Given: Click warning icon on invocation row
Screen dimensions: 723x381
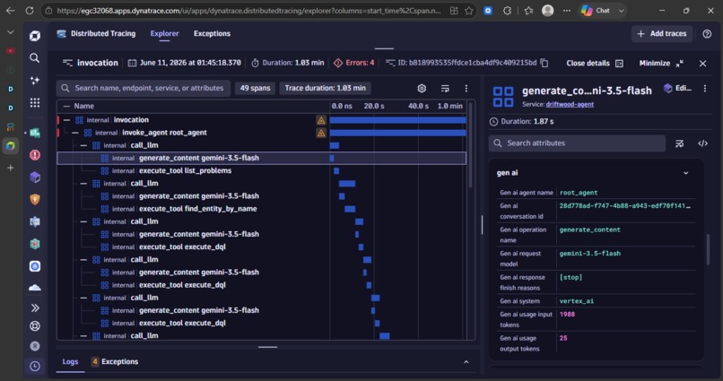Looking at the screenshot, I should tap(321, 120).
